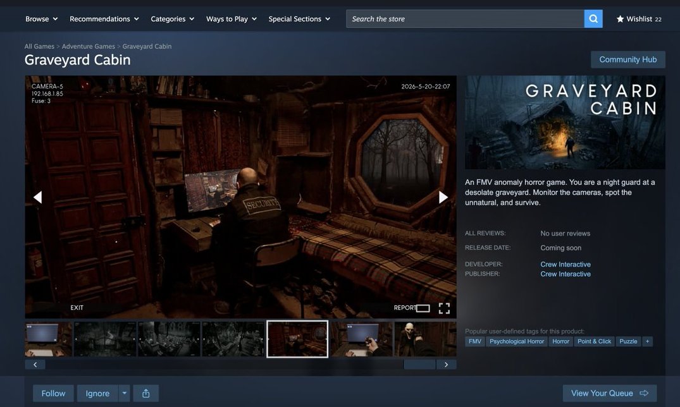
Task: Expand the Ways to Play menu
Action: 231,18
